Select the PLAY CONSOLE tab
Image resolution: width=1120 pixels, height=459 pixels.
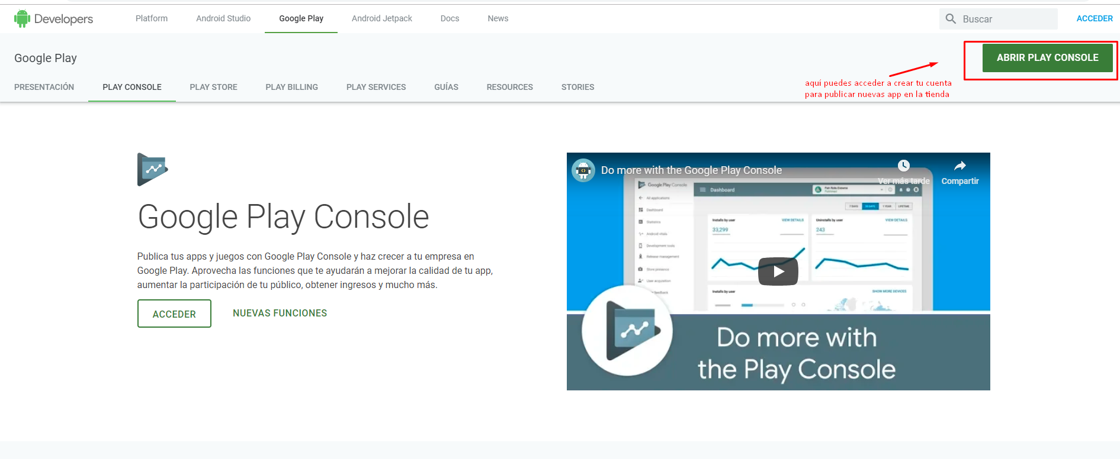tap(132, 87)
